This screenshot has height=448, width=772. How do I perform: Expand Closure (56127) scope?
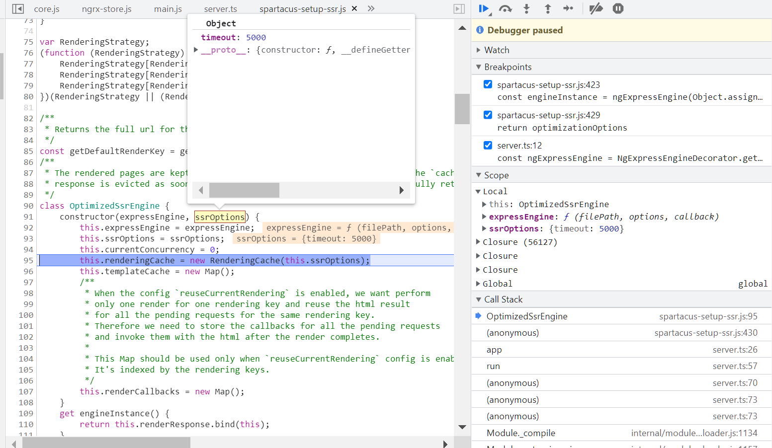[478, 242]
